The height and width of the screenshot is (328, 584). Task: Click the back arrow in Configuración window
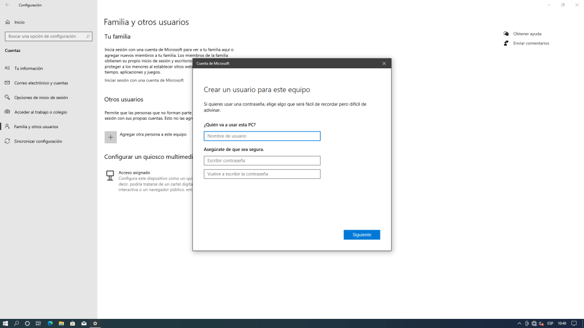[7, 5]
